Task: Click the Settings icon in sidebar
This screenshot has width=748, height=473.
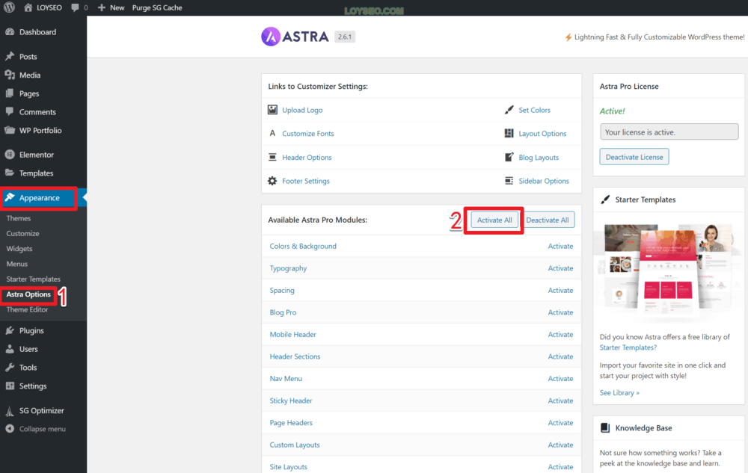Action: tap(10, 386)
